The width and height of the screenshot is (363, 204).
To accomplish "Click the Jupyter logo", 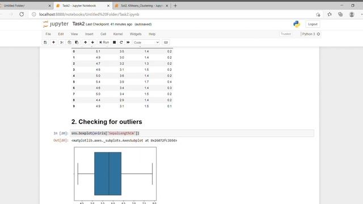I will coord(56,24).
